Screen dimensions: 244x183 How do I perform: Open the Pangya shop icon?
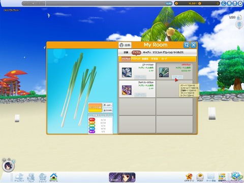(43, 177)
